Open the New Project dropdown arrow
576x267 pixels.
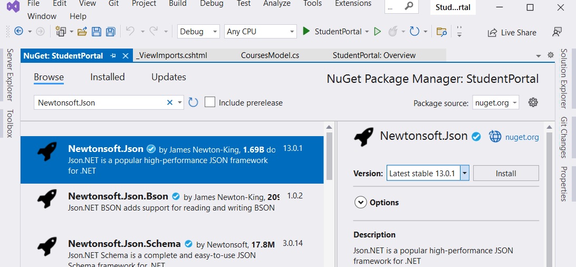71,32
